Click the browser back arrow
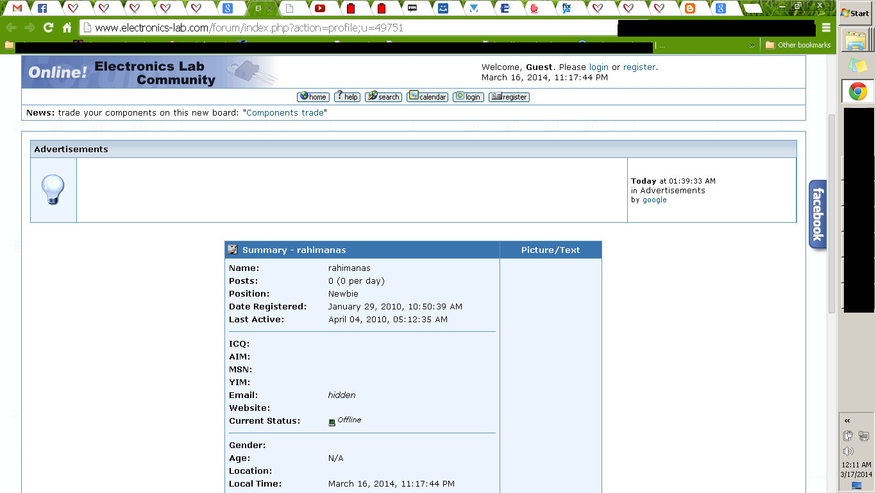 11,28
